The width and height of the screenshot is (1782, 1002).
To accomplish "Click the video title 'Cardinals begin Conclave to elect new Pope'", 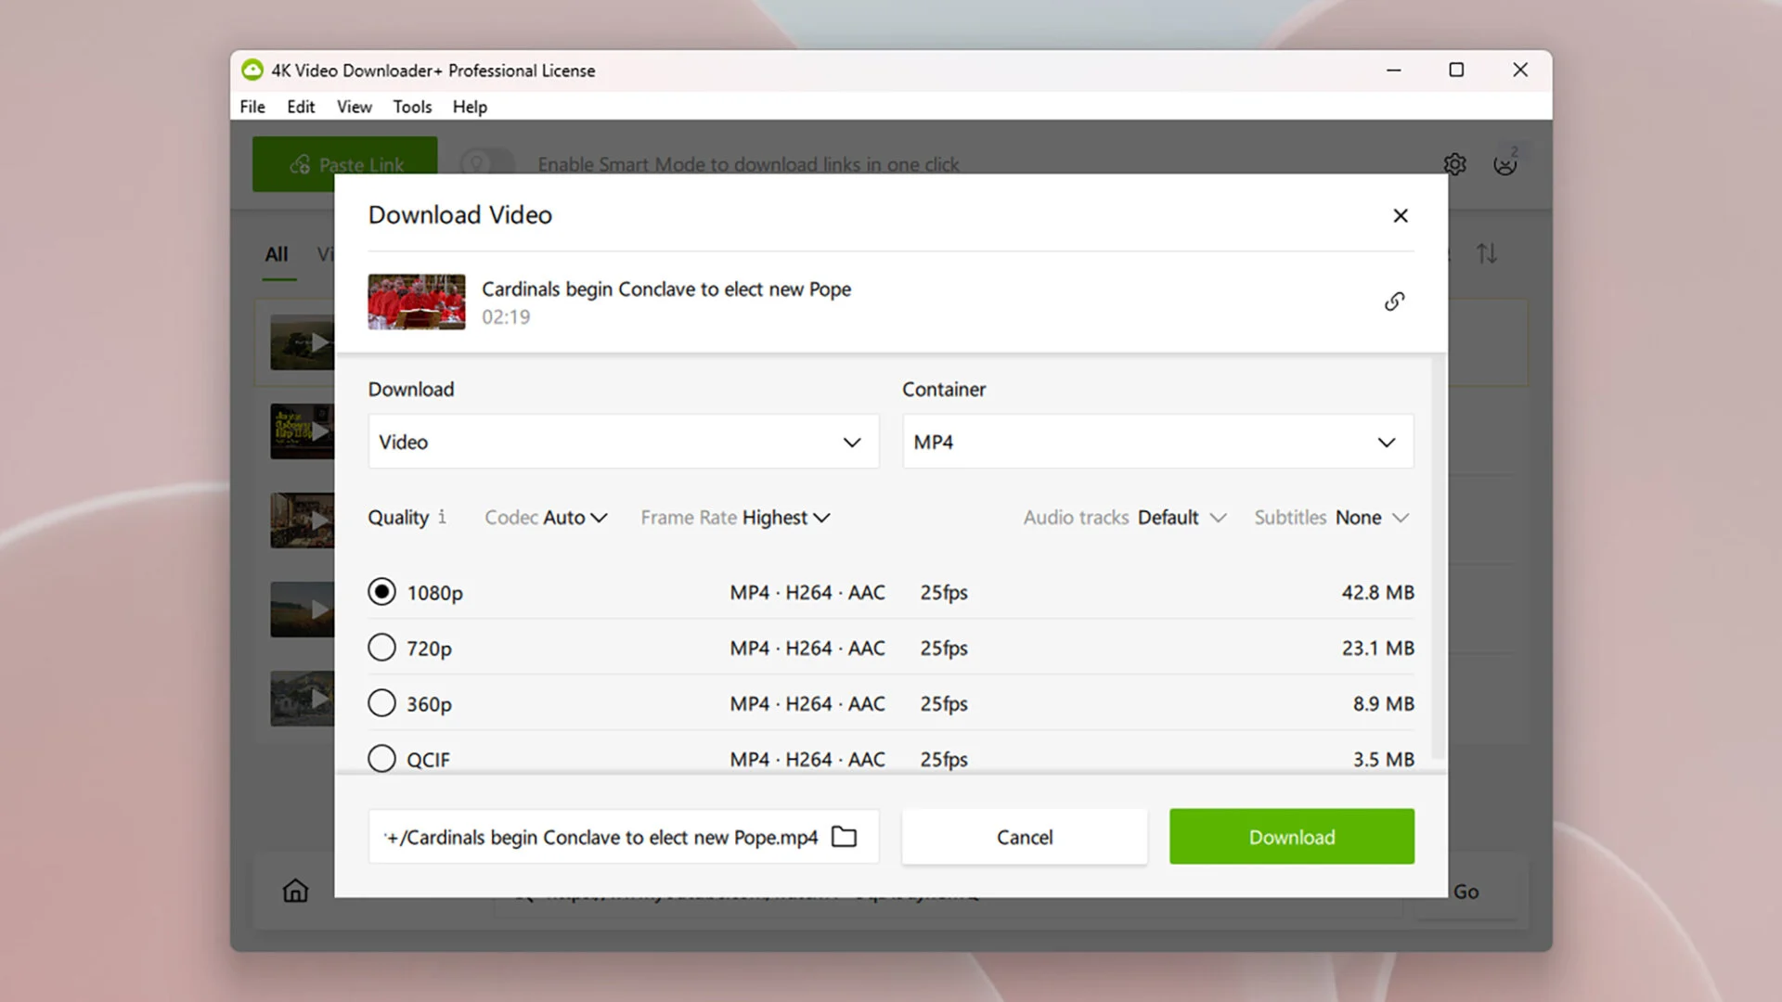I will click(x=666, y=289).
